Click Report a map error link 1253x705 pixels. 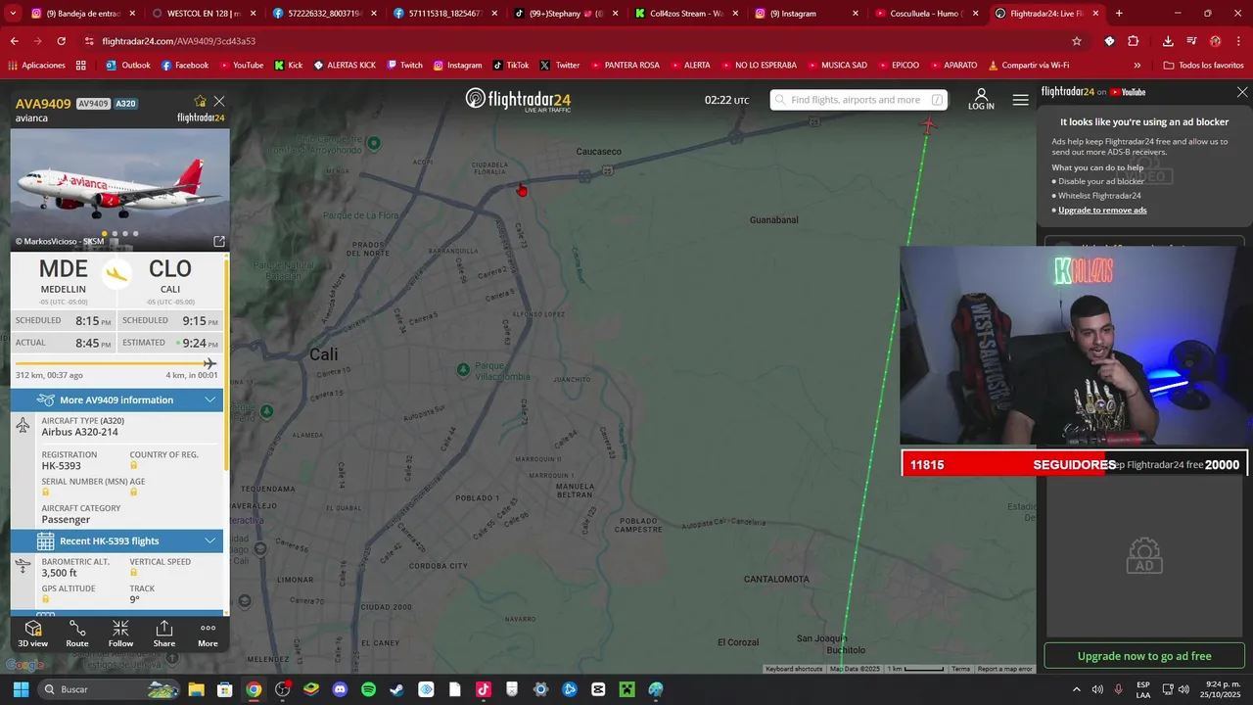(1004, 669)
